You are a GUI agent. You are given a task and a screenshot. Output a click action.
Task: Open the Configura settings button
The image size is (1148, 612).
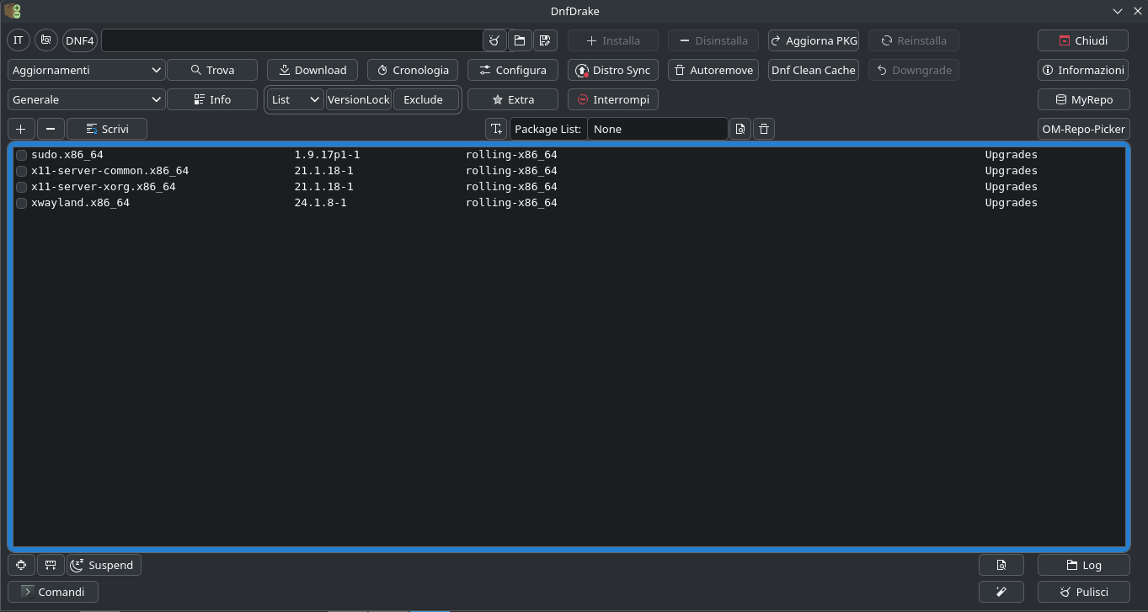(x=512, y=70)
